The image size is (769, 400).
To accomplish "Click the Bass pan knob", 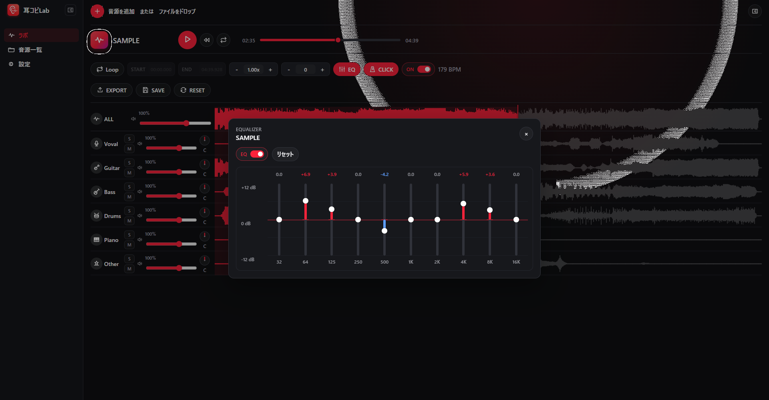I will pyautogui.click(x=205, y=188).
